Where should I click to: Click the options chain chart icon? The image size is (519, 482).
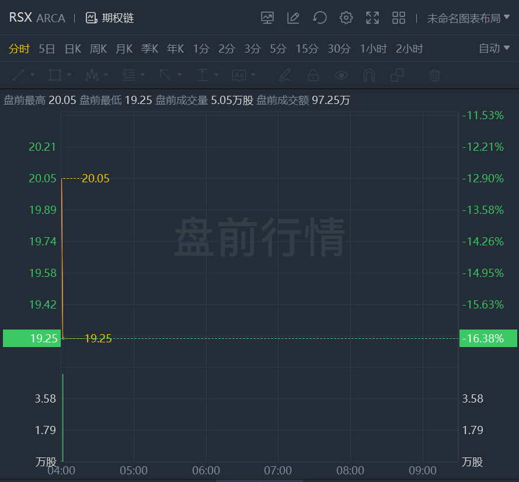click(x=91, y=18)
